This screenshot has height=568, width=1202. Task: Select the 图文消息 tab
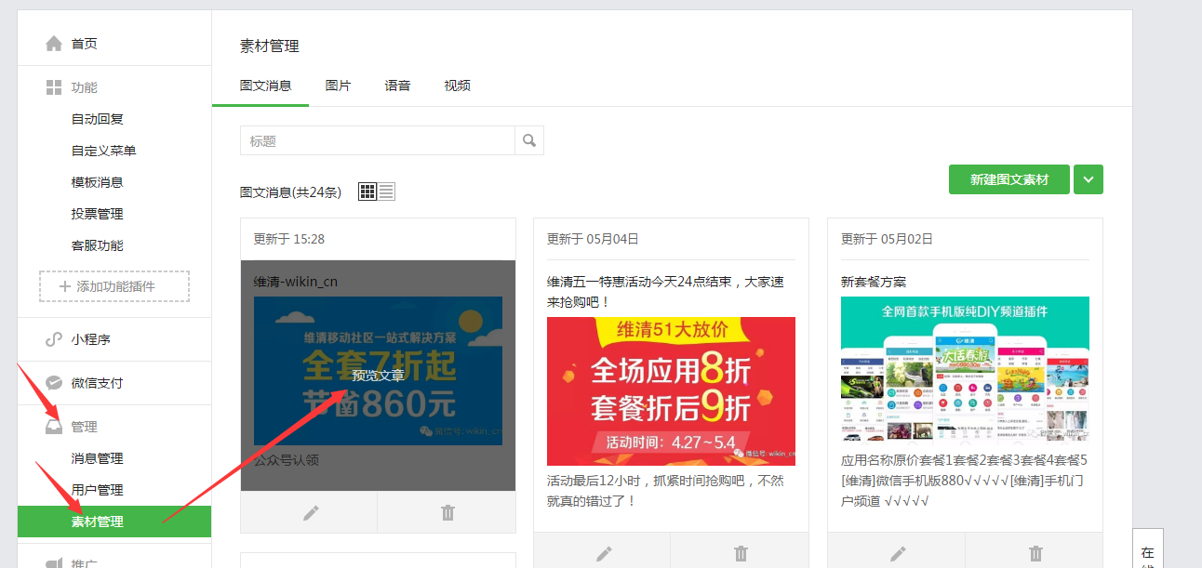coord(266,86)
